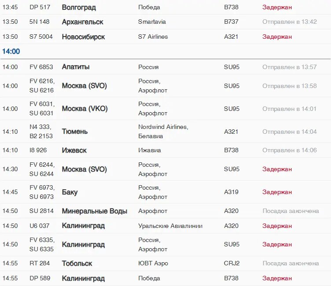Select the Тобольск RT 284 flight
This screenshot has width=331, height=286.
77,264
